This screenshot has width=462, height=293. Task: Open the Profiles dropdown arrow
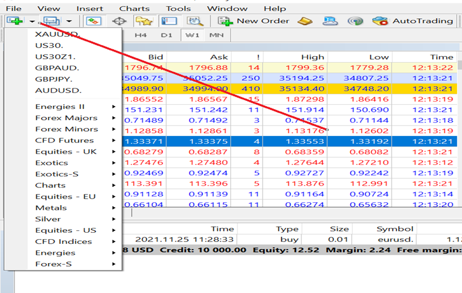(x=69, y=21)
